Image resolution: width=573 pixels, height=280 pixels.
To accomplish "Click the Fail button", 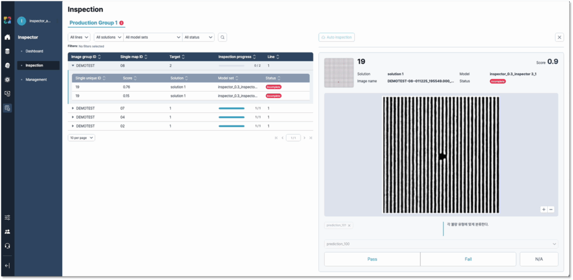I will (468, 259).
